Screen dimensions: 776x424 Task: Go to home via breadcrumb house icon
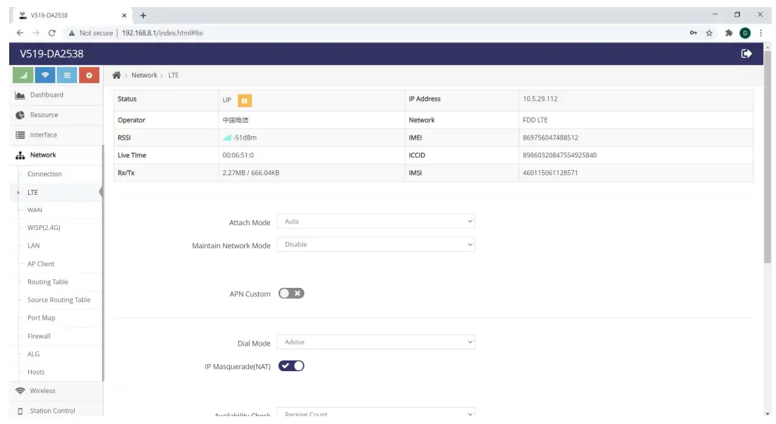[x=116, y=75]
